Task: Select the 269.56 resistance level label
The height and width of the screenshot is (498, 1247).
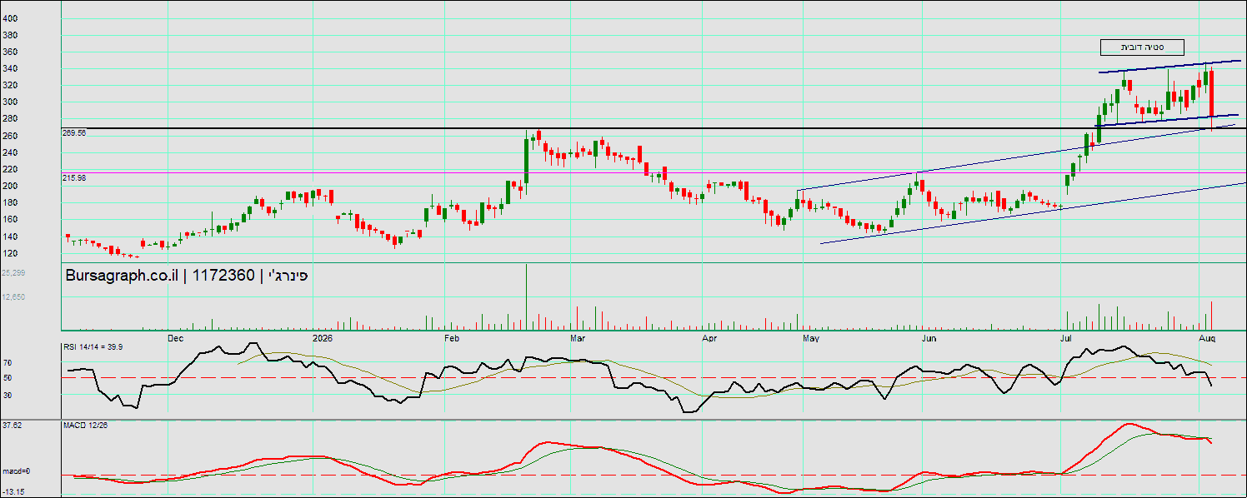Action: click(74, 132)
